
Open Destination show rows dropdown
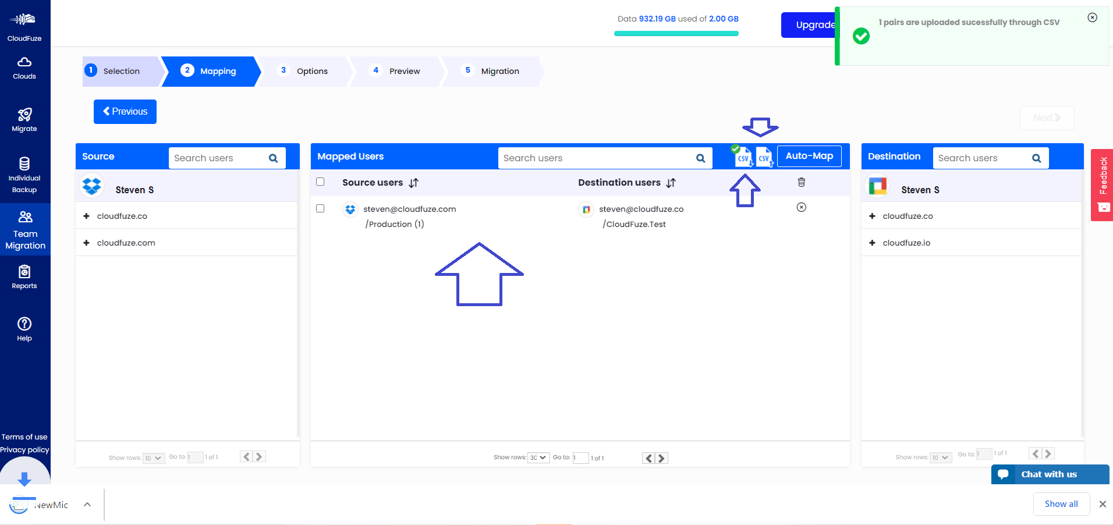click(941, 457)
